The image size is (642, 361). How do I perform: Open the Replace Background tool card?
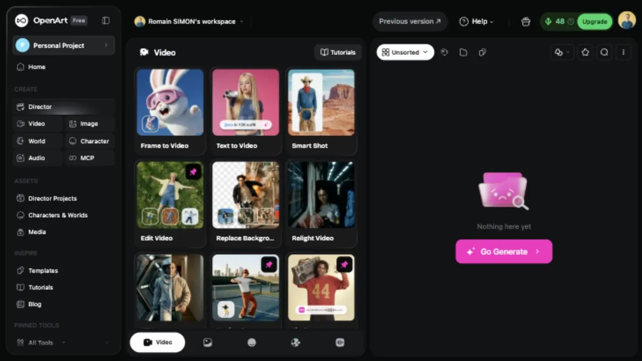pyautogui.click(x=246, y=204)
